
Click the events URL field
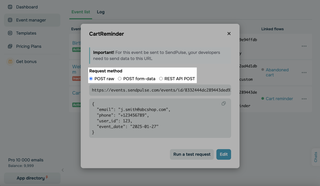point(160,90)
